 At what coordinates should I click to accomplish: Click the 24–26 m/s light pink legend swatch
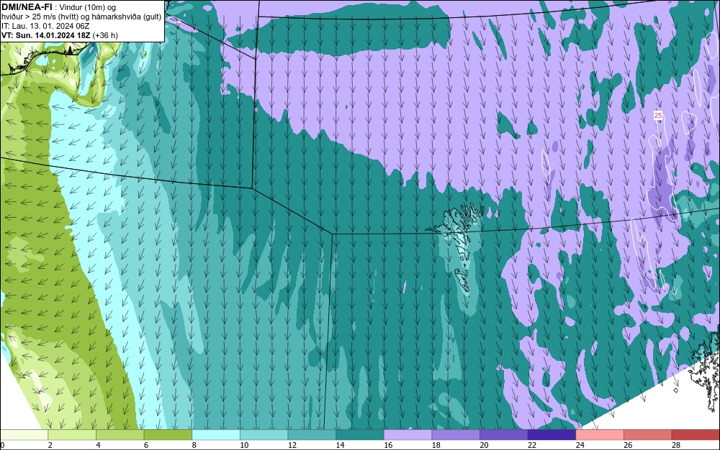600,435
